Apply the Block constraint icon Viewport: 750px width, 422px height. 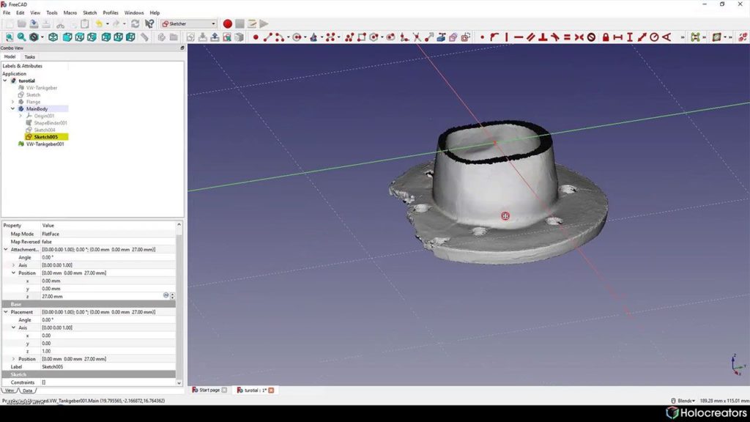coord(592,37)
